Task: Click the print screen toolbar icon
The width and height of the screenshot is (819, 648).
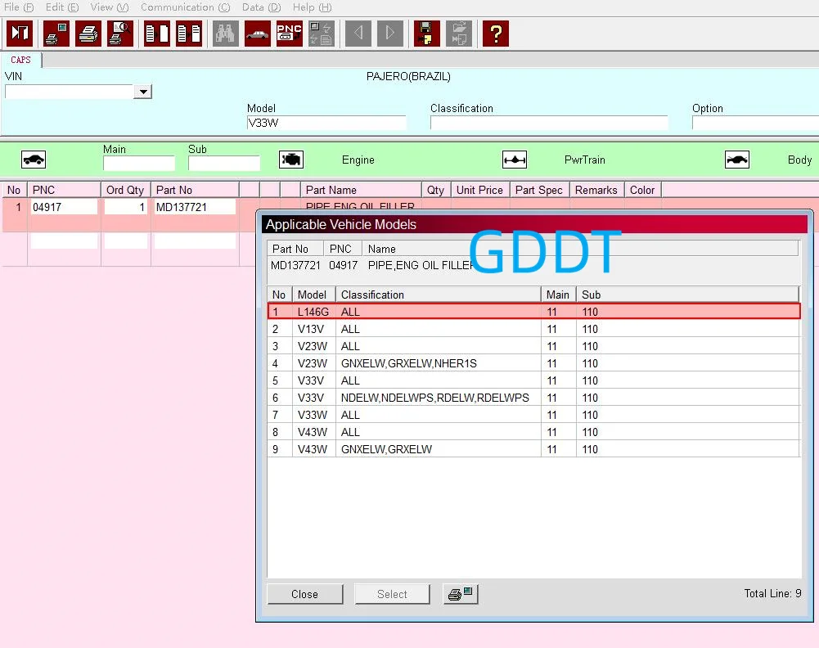Action: pos(56,34)
